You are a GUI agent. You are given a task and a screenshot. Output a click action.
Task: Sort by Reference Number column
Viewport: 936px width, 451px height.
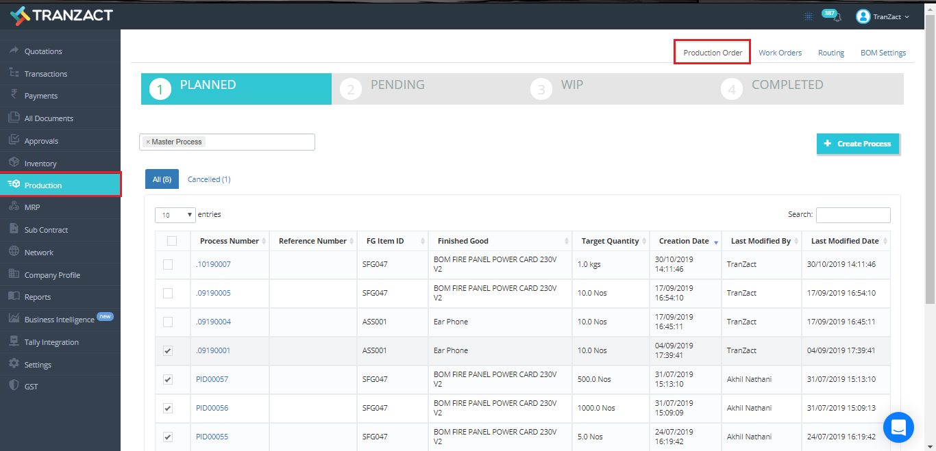point(312,241)
